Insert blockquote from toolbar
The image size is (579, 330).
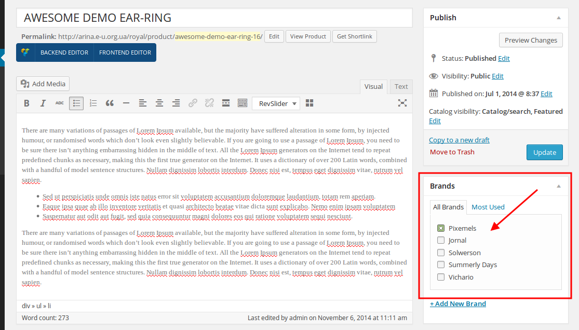point(110,103)
